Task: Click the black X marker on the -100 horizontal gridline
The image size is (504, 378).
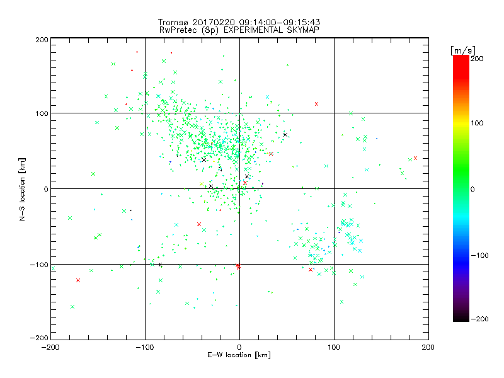Action: 160,265
